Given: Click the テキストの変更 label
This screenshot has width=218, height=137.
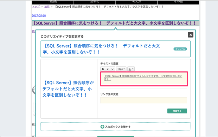Looking at the screenshot, I should (x=109, y=64).
